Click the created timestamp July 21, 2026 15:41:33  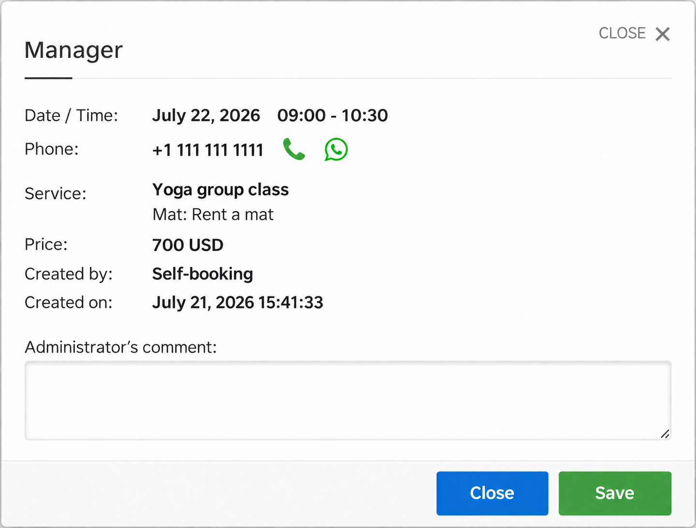[238, 303]
